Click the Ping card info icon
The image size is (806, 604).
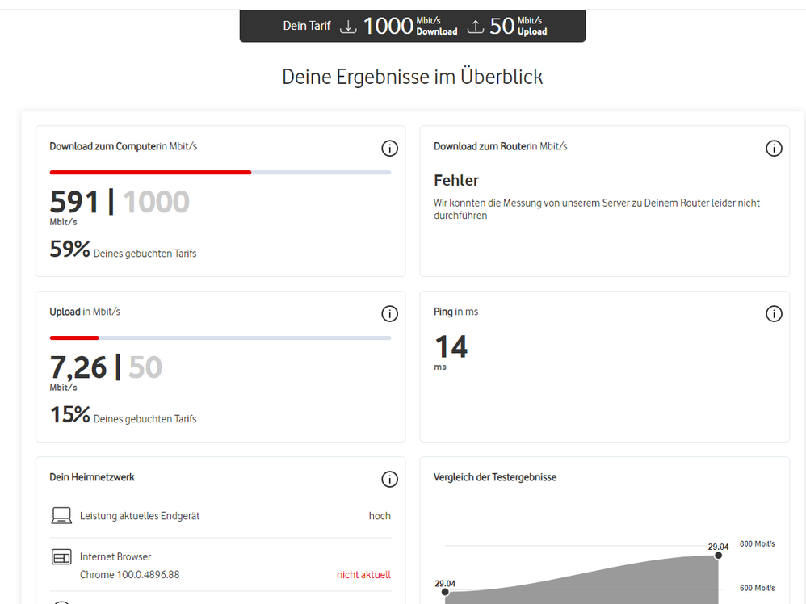coord(774,314)
